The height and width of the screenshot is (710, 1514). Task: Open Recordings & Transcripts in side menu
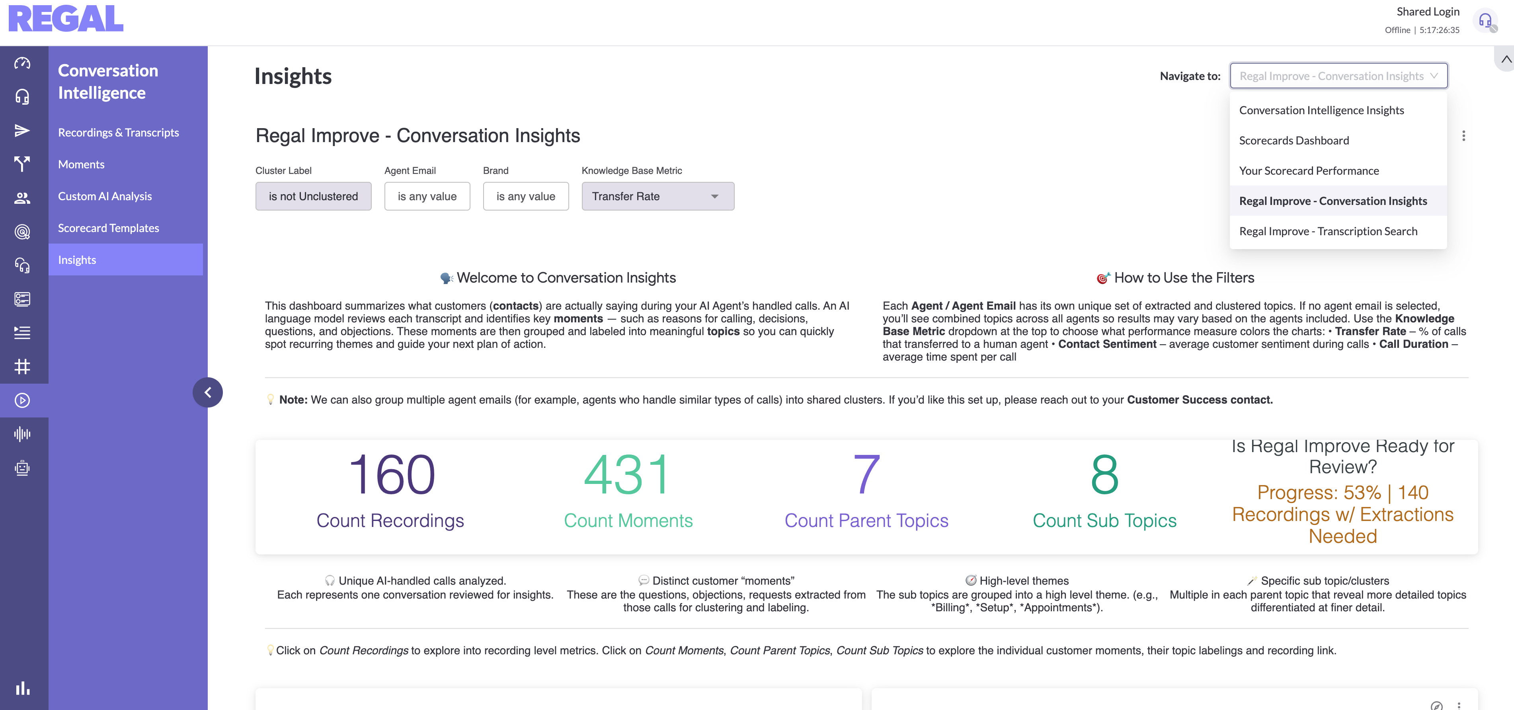pyautogui.click(x=118, y=132)
